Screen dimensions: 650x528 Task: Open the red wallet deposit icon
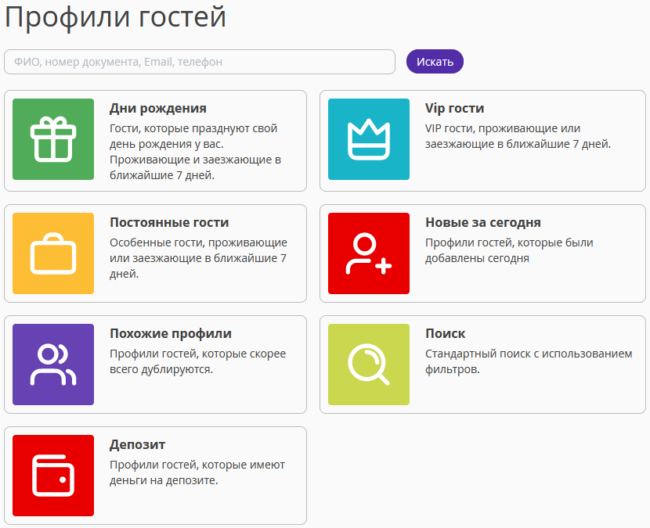coord(53,476)
